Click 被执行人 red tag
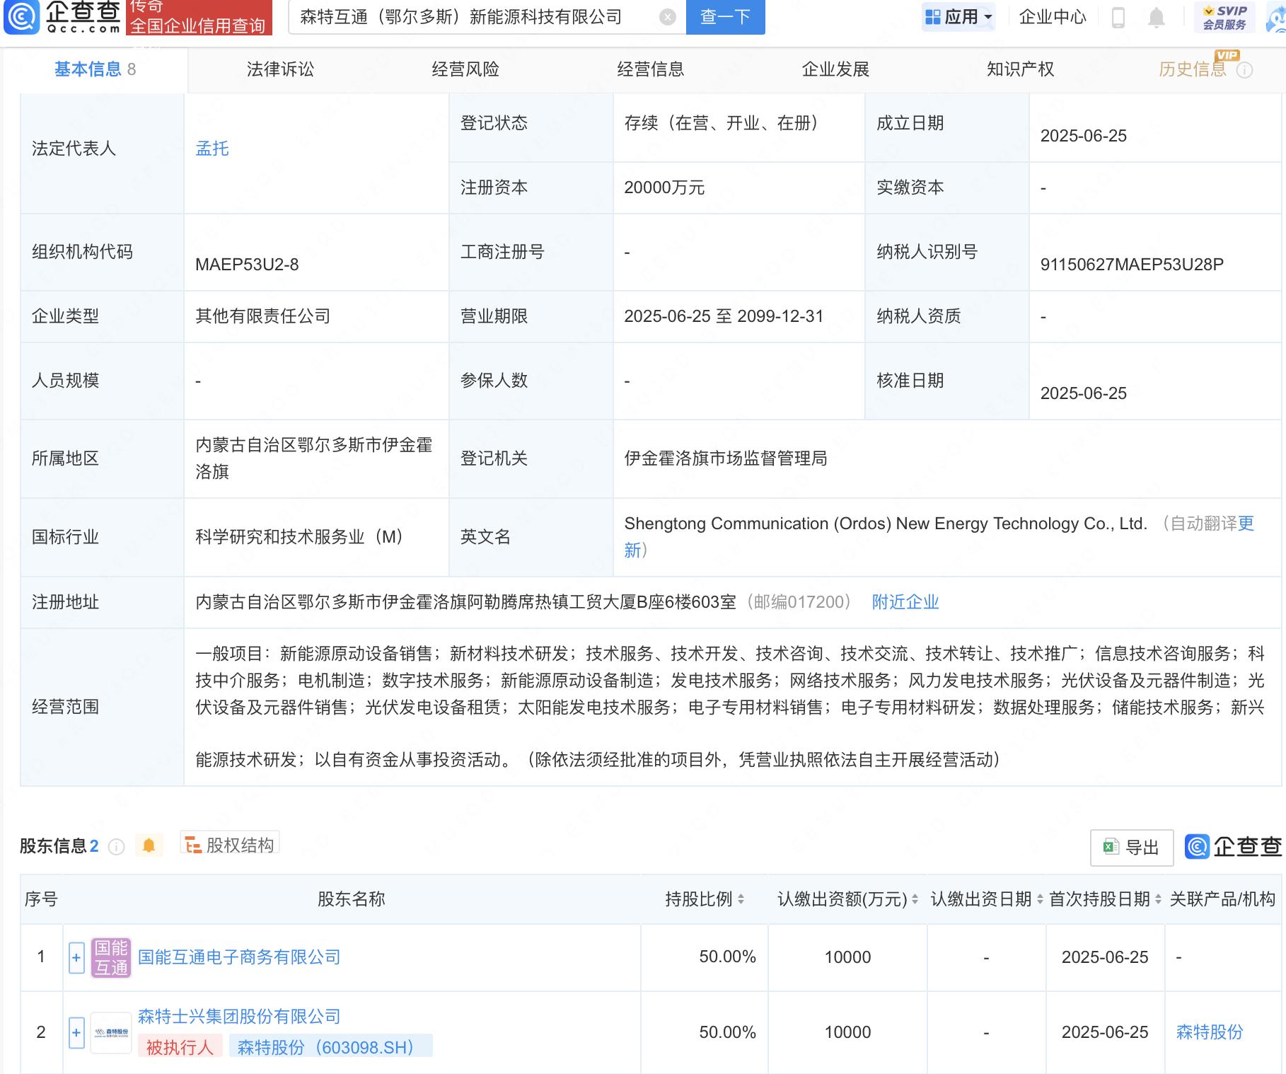1286x1074 pixels. click(180, 1047)
